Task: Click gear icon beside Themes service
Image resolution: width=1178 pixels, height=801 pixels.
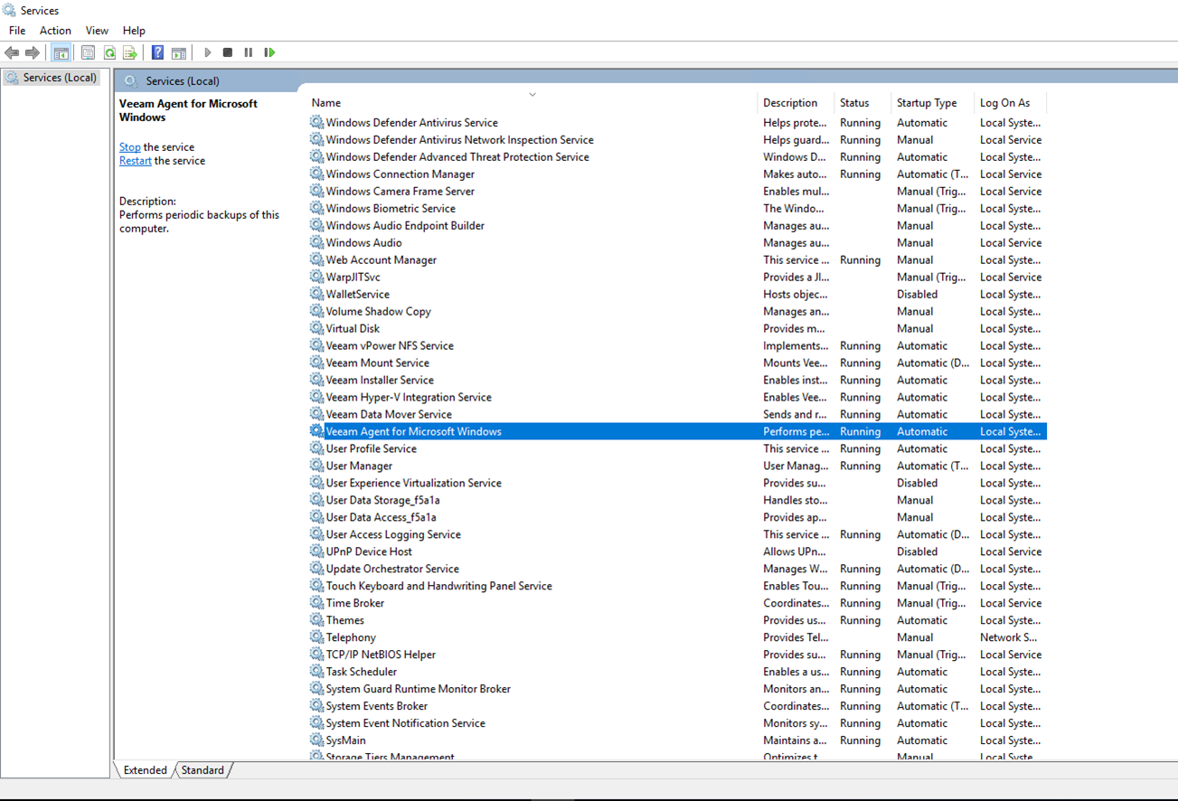Action: pyautogui.click(x=316, y=620)
